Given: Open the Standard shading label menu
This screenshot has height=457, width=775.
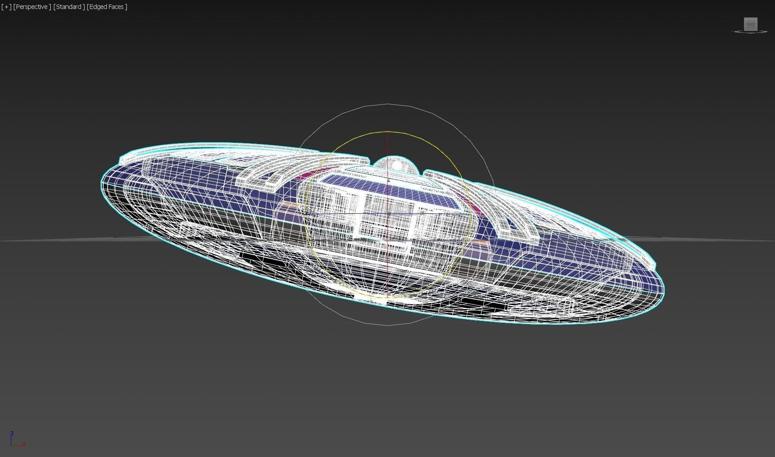Looking at the screenshot, I should pyautogui.click(x=69, y=7).
